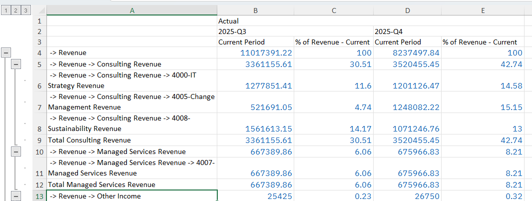Viewport: 532px width, 201px height.
Task: Select the 4005-Change Management Revenue label
Action: pyautogui.click(x=132, y=102)
